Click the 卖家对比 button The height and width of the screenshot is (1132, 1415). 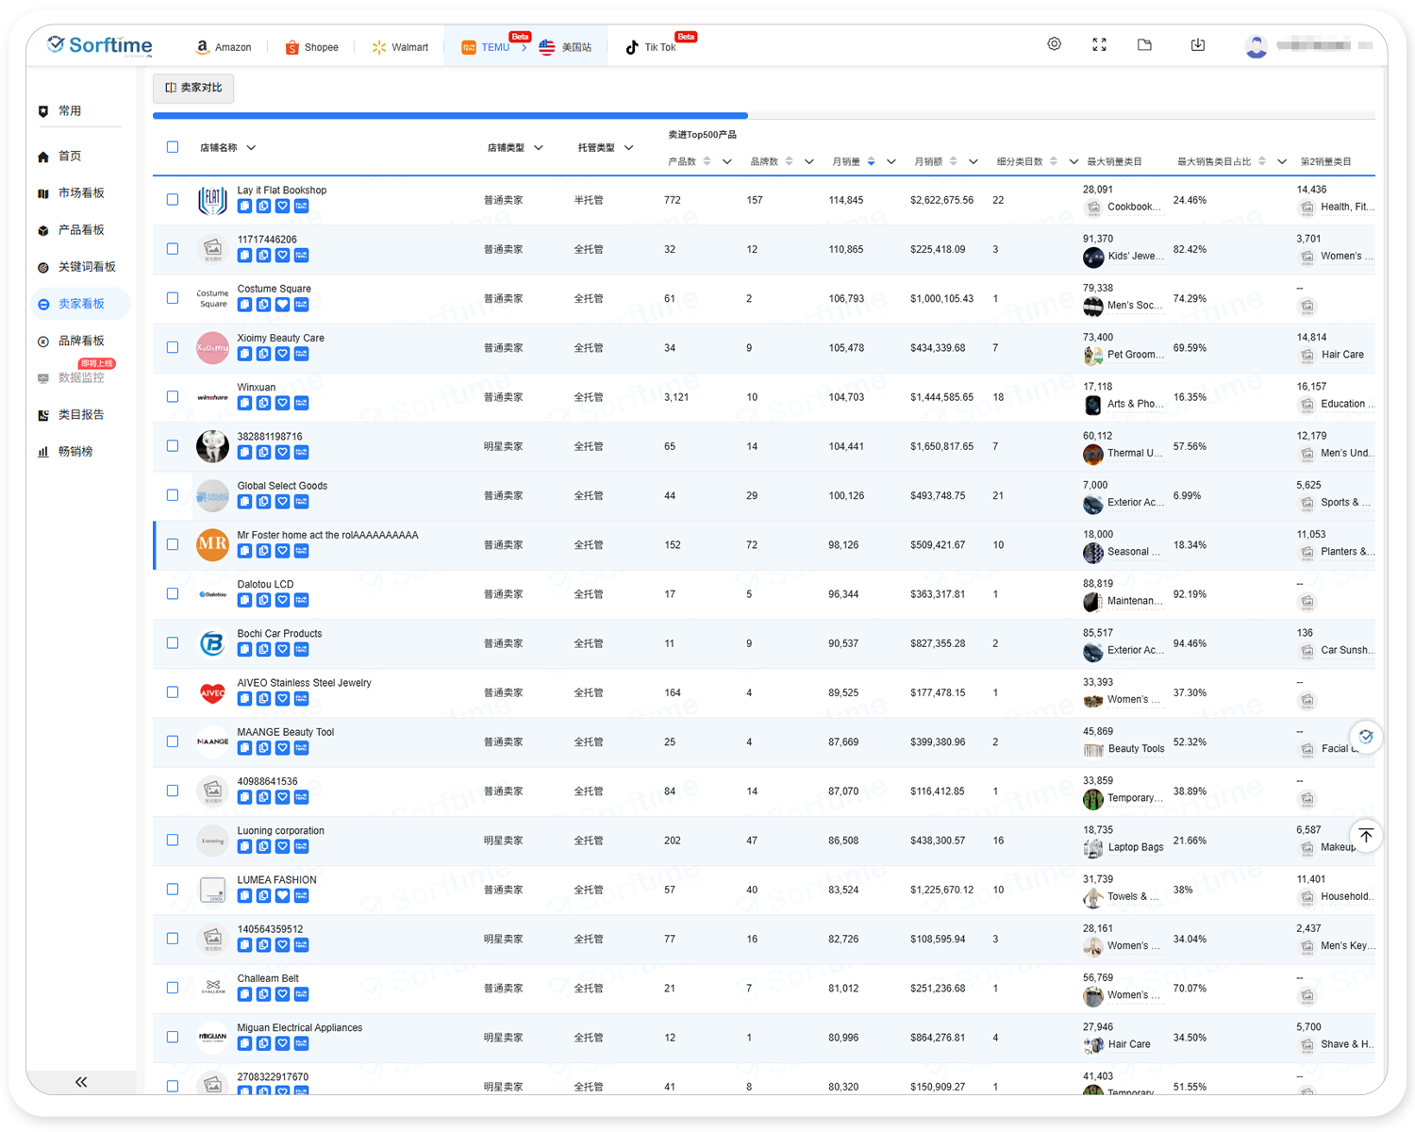click(193, 88)
